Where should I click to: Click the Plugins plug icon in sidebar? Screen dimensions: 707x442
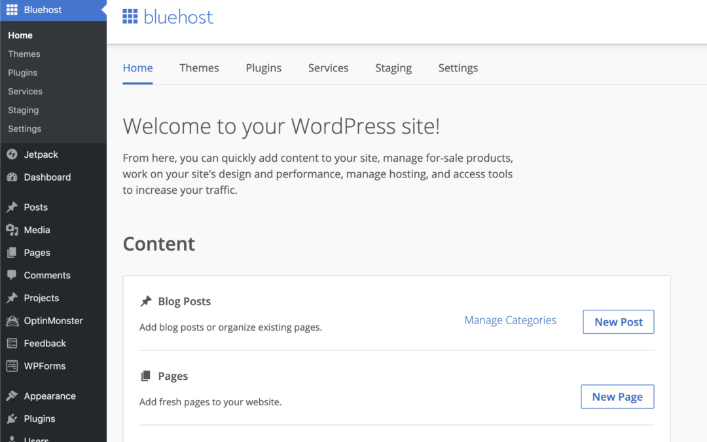pyautogui.click(x=12, y=418)
